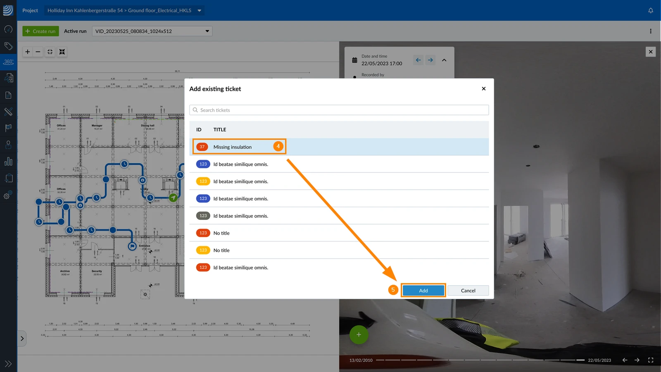Open the settings gear in sidebar
The height and width of the screenshot is (372, 661).
(x=7, y=196)
